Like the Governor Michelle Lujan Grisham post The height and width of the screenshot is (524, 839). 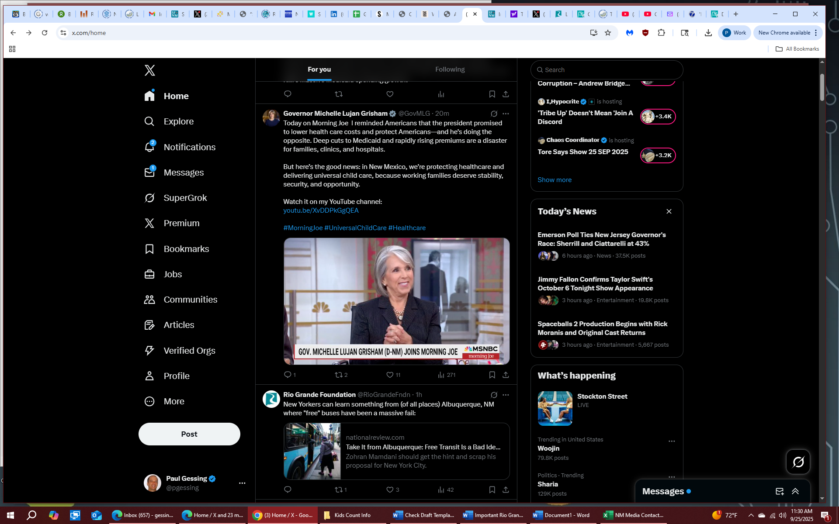pos(390,375)
